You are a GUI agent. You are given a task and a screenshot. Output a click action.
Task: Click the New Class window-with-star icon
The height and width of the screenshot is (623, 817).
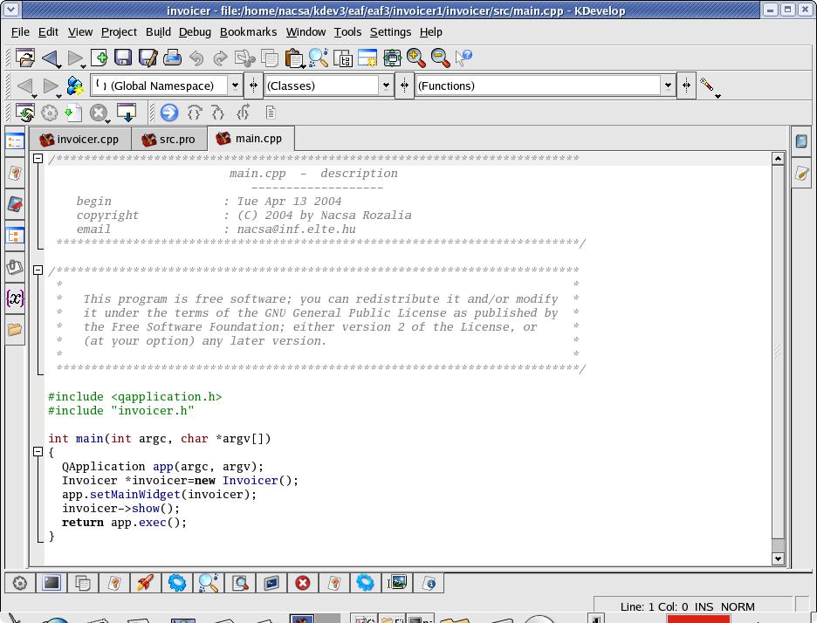coord(367,58)
